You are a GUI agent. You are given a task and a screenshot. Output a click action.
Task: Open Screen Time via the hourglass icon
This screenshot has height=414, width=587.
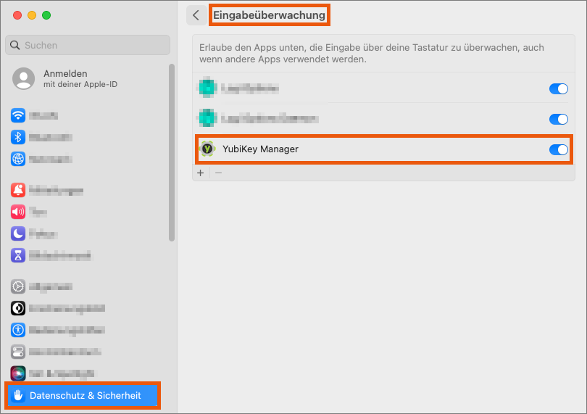pos(18,255)
